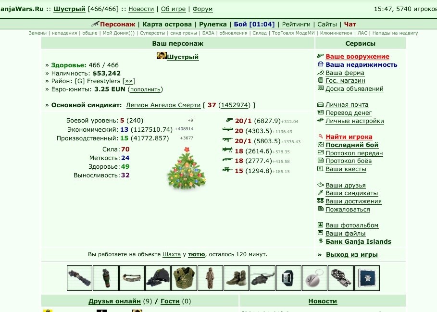Click пополнить to top up EUN

[145, 89]
